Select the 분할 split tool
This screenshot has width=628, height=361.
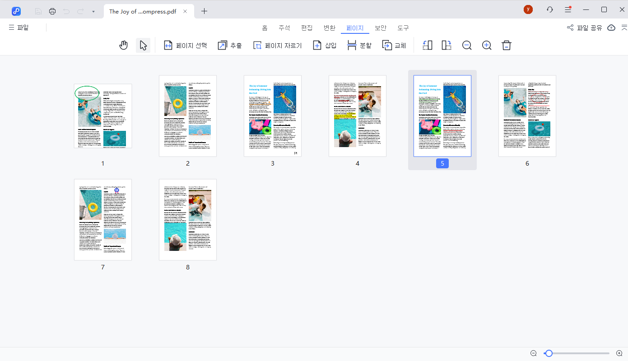[358, 45]
